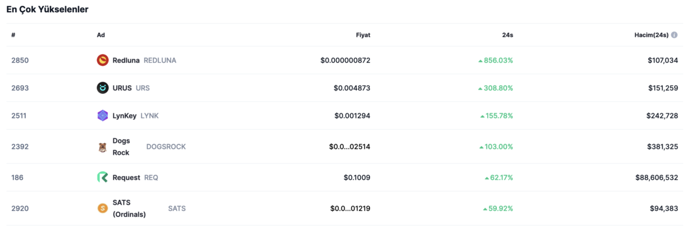Sort by the Fiyat column header
The height and width of the screenshot is (228, 695).
[x=363, y=35]
